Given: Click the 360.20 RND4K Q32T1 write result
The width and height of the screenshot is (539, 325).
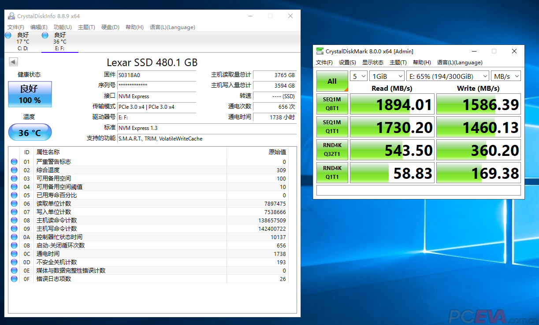Looking at the screenshot, I should (479, 150).
